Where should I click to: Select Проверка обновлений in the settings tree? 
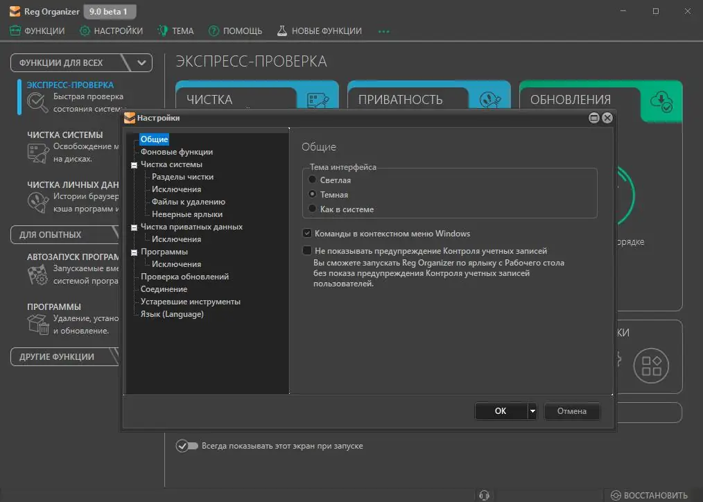coord(184,277)
